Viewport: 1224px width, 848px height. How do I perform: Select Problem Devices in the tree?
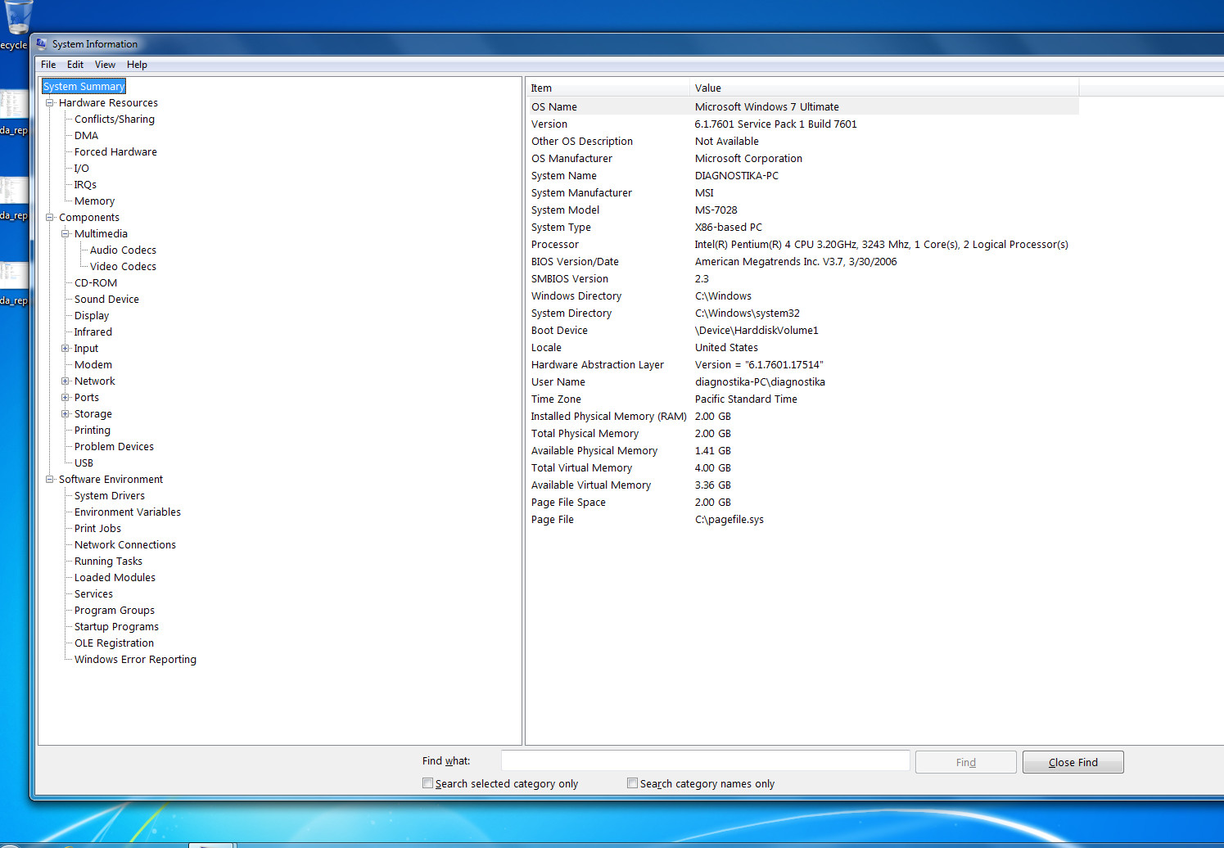pyautogui.click(x=114, y=447)
